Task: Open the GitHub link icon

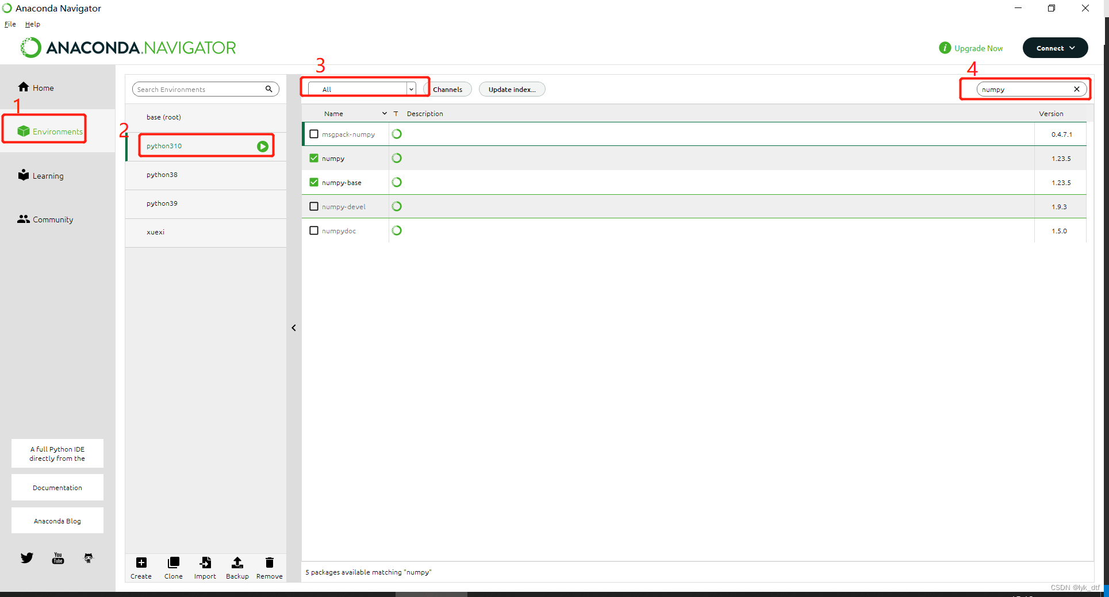Action: pos(88,558)
